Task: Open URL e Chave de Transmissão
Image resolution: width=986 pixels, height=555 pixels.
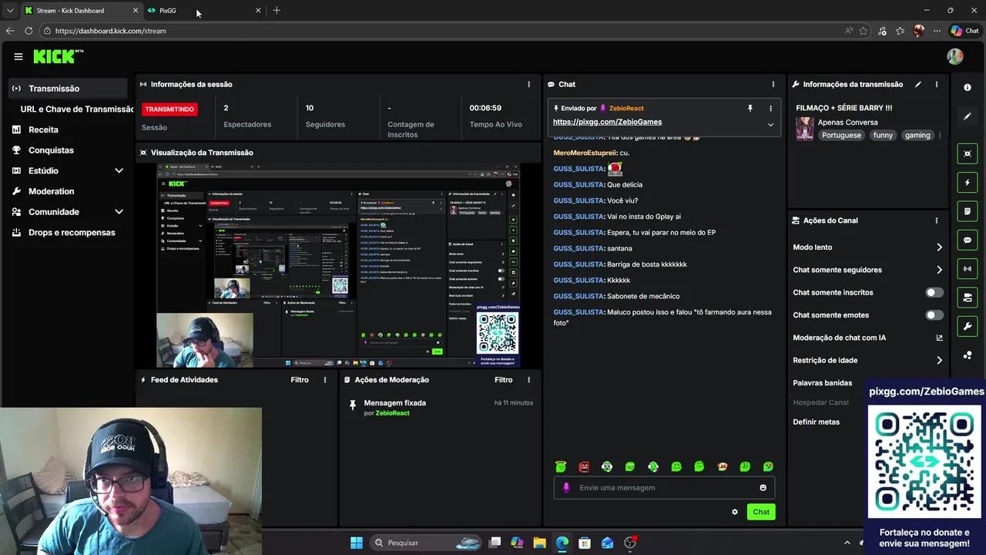Action: [x=77, y=109]
